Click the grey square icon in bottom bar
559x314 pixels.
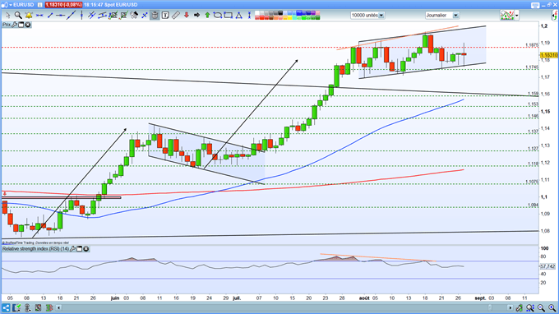[x=38, y=308]
